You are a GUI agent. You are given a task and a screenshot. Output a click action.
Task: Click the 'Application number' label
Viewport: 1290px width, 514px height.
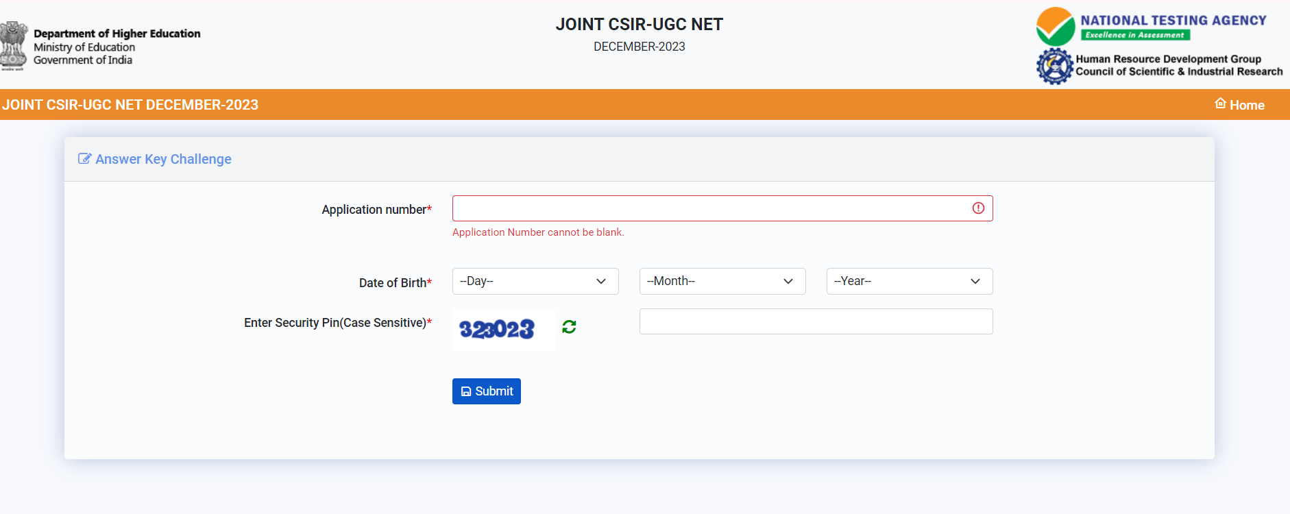point(376,210)
